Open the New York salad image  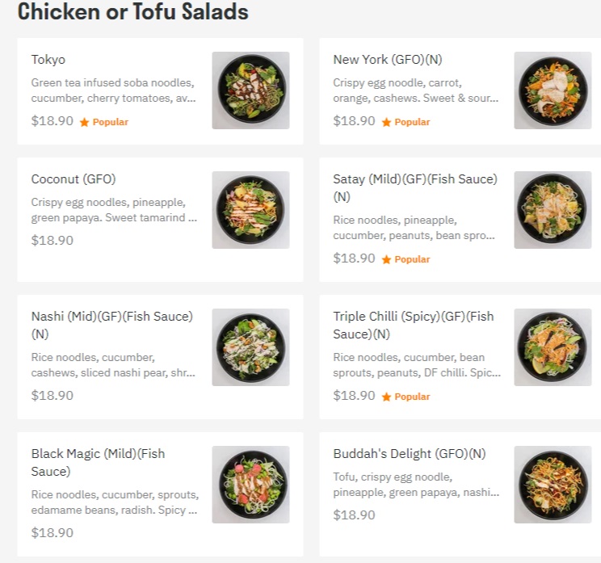[x=553, y=90]
